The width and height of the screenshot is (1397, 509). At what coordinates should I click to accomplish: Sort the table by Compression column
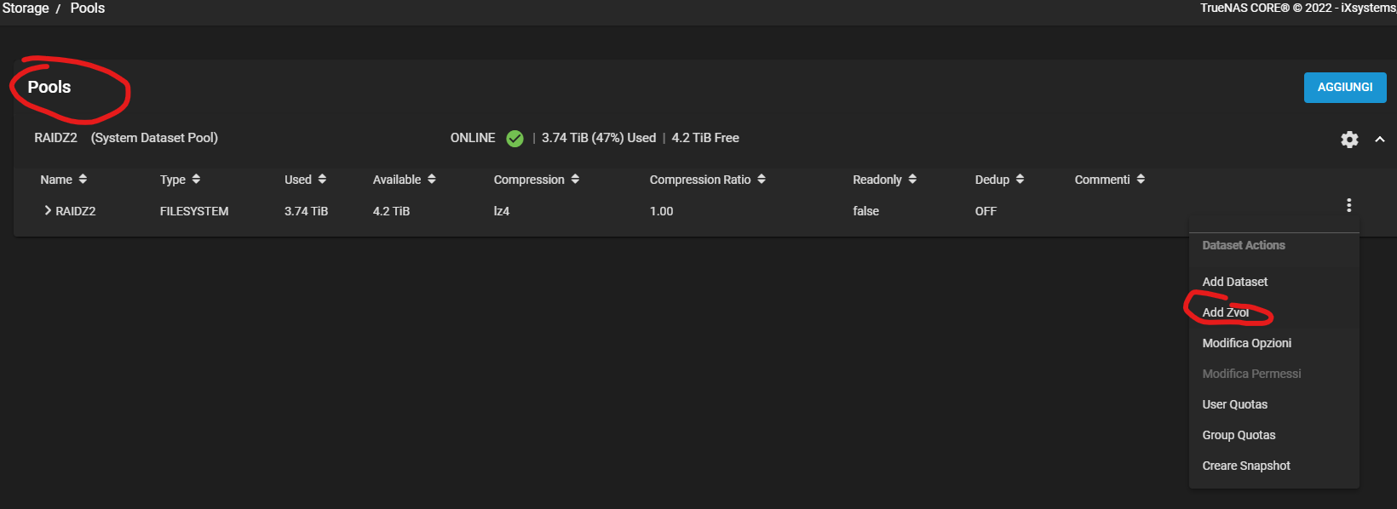click(x=537, y=180)
